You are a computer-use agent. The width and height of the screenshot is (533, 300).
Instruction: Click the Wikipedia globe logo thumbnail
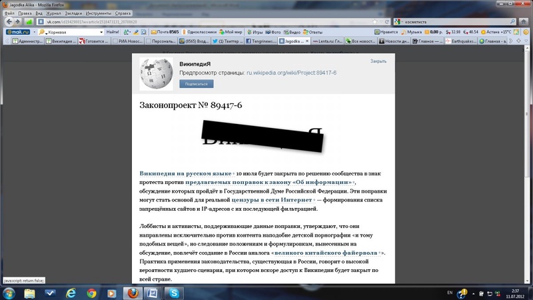[x=156, y=74]
